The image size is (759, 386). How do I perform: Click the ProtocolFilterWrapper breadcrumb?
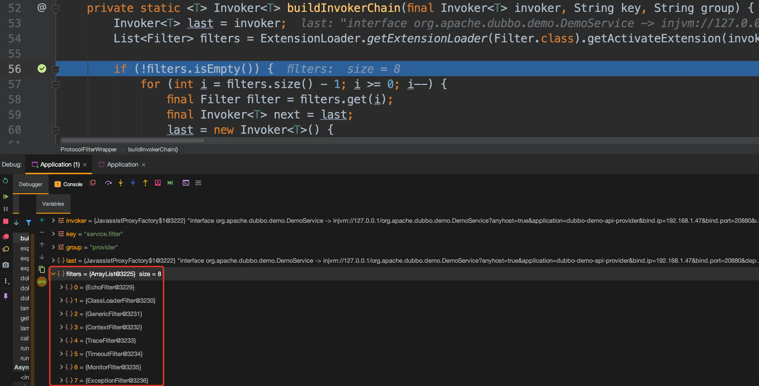[x=88, y=149]
